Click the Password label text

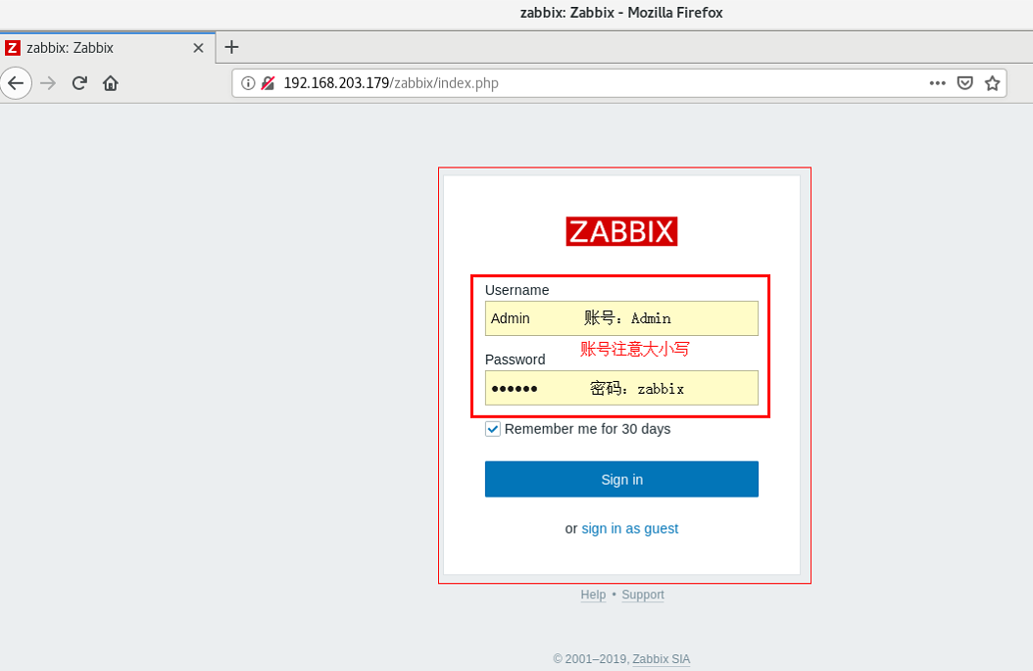pyautogui.click(x=516, y=359)
